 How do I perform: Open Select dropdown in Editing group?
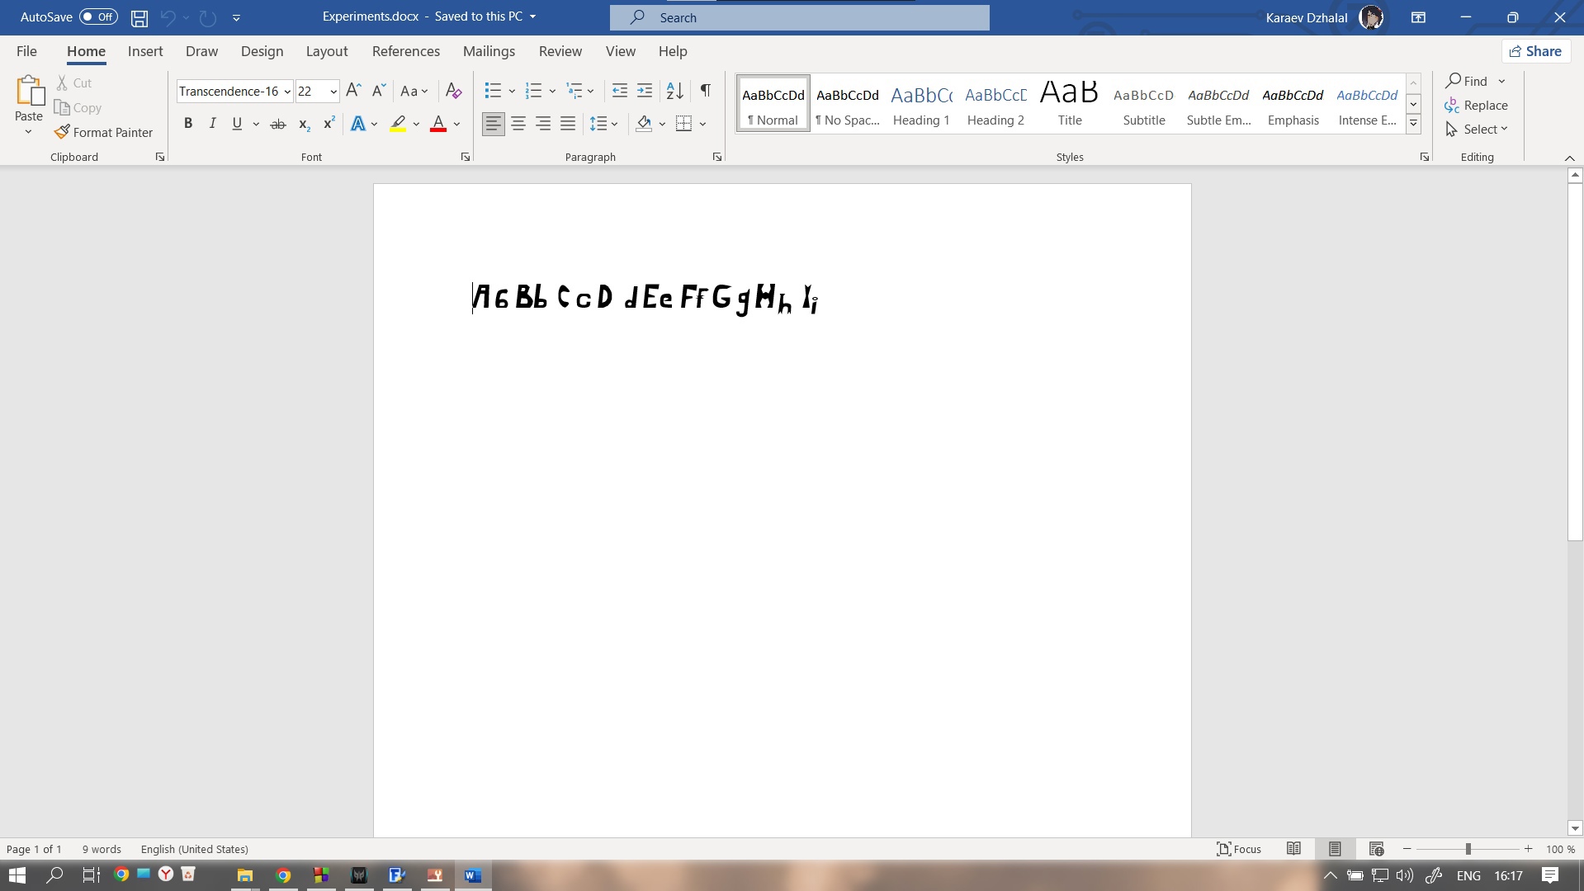(x=1477, y=130)
